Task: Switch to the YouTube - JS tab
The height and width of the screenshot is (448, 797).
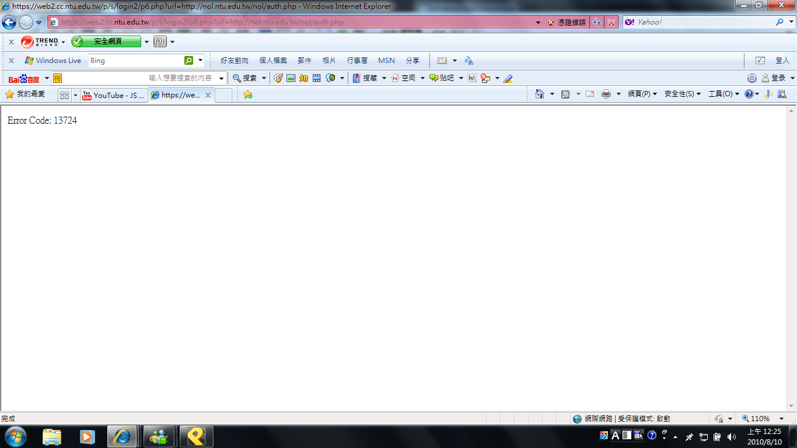Action: click(x=114, y=95)
